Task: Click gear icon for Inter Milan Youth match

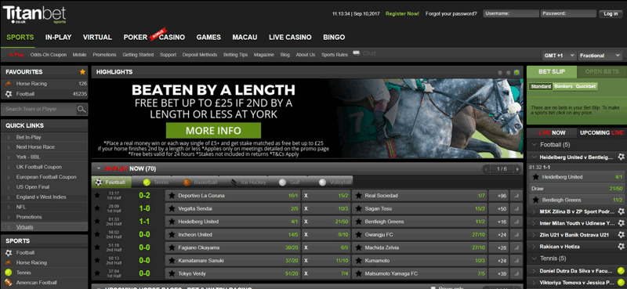Action: pyautogui.click(x=621, y=223)
